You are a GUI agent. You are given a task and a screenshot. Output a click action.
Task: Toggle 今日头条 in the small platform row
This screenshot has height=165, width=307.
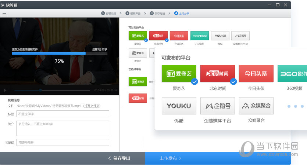[x=179, y=36]
